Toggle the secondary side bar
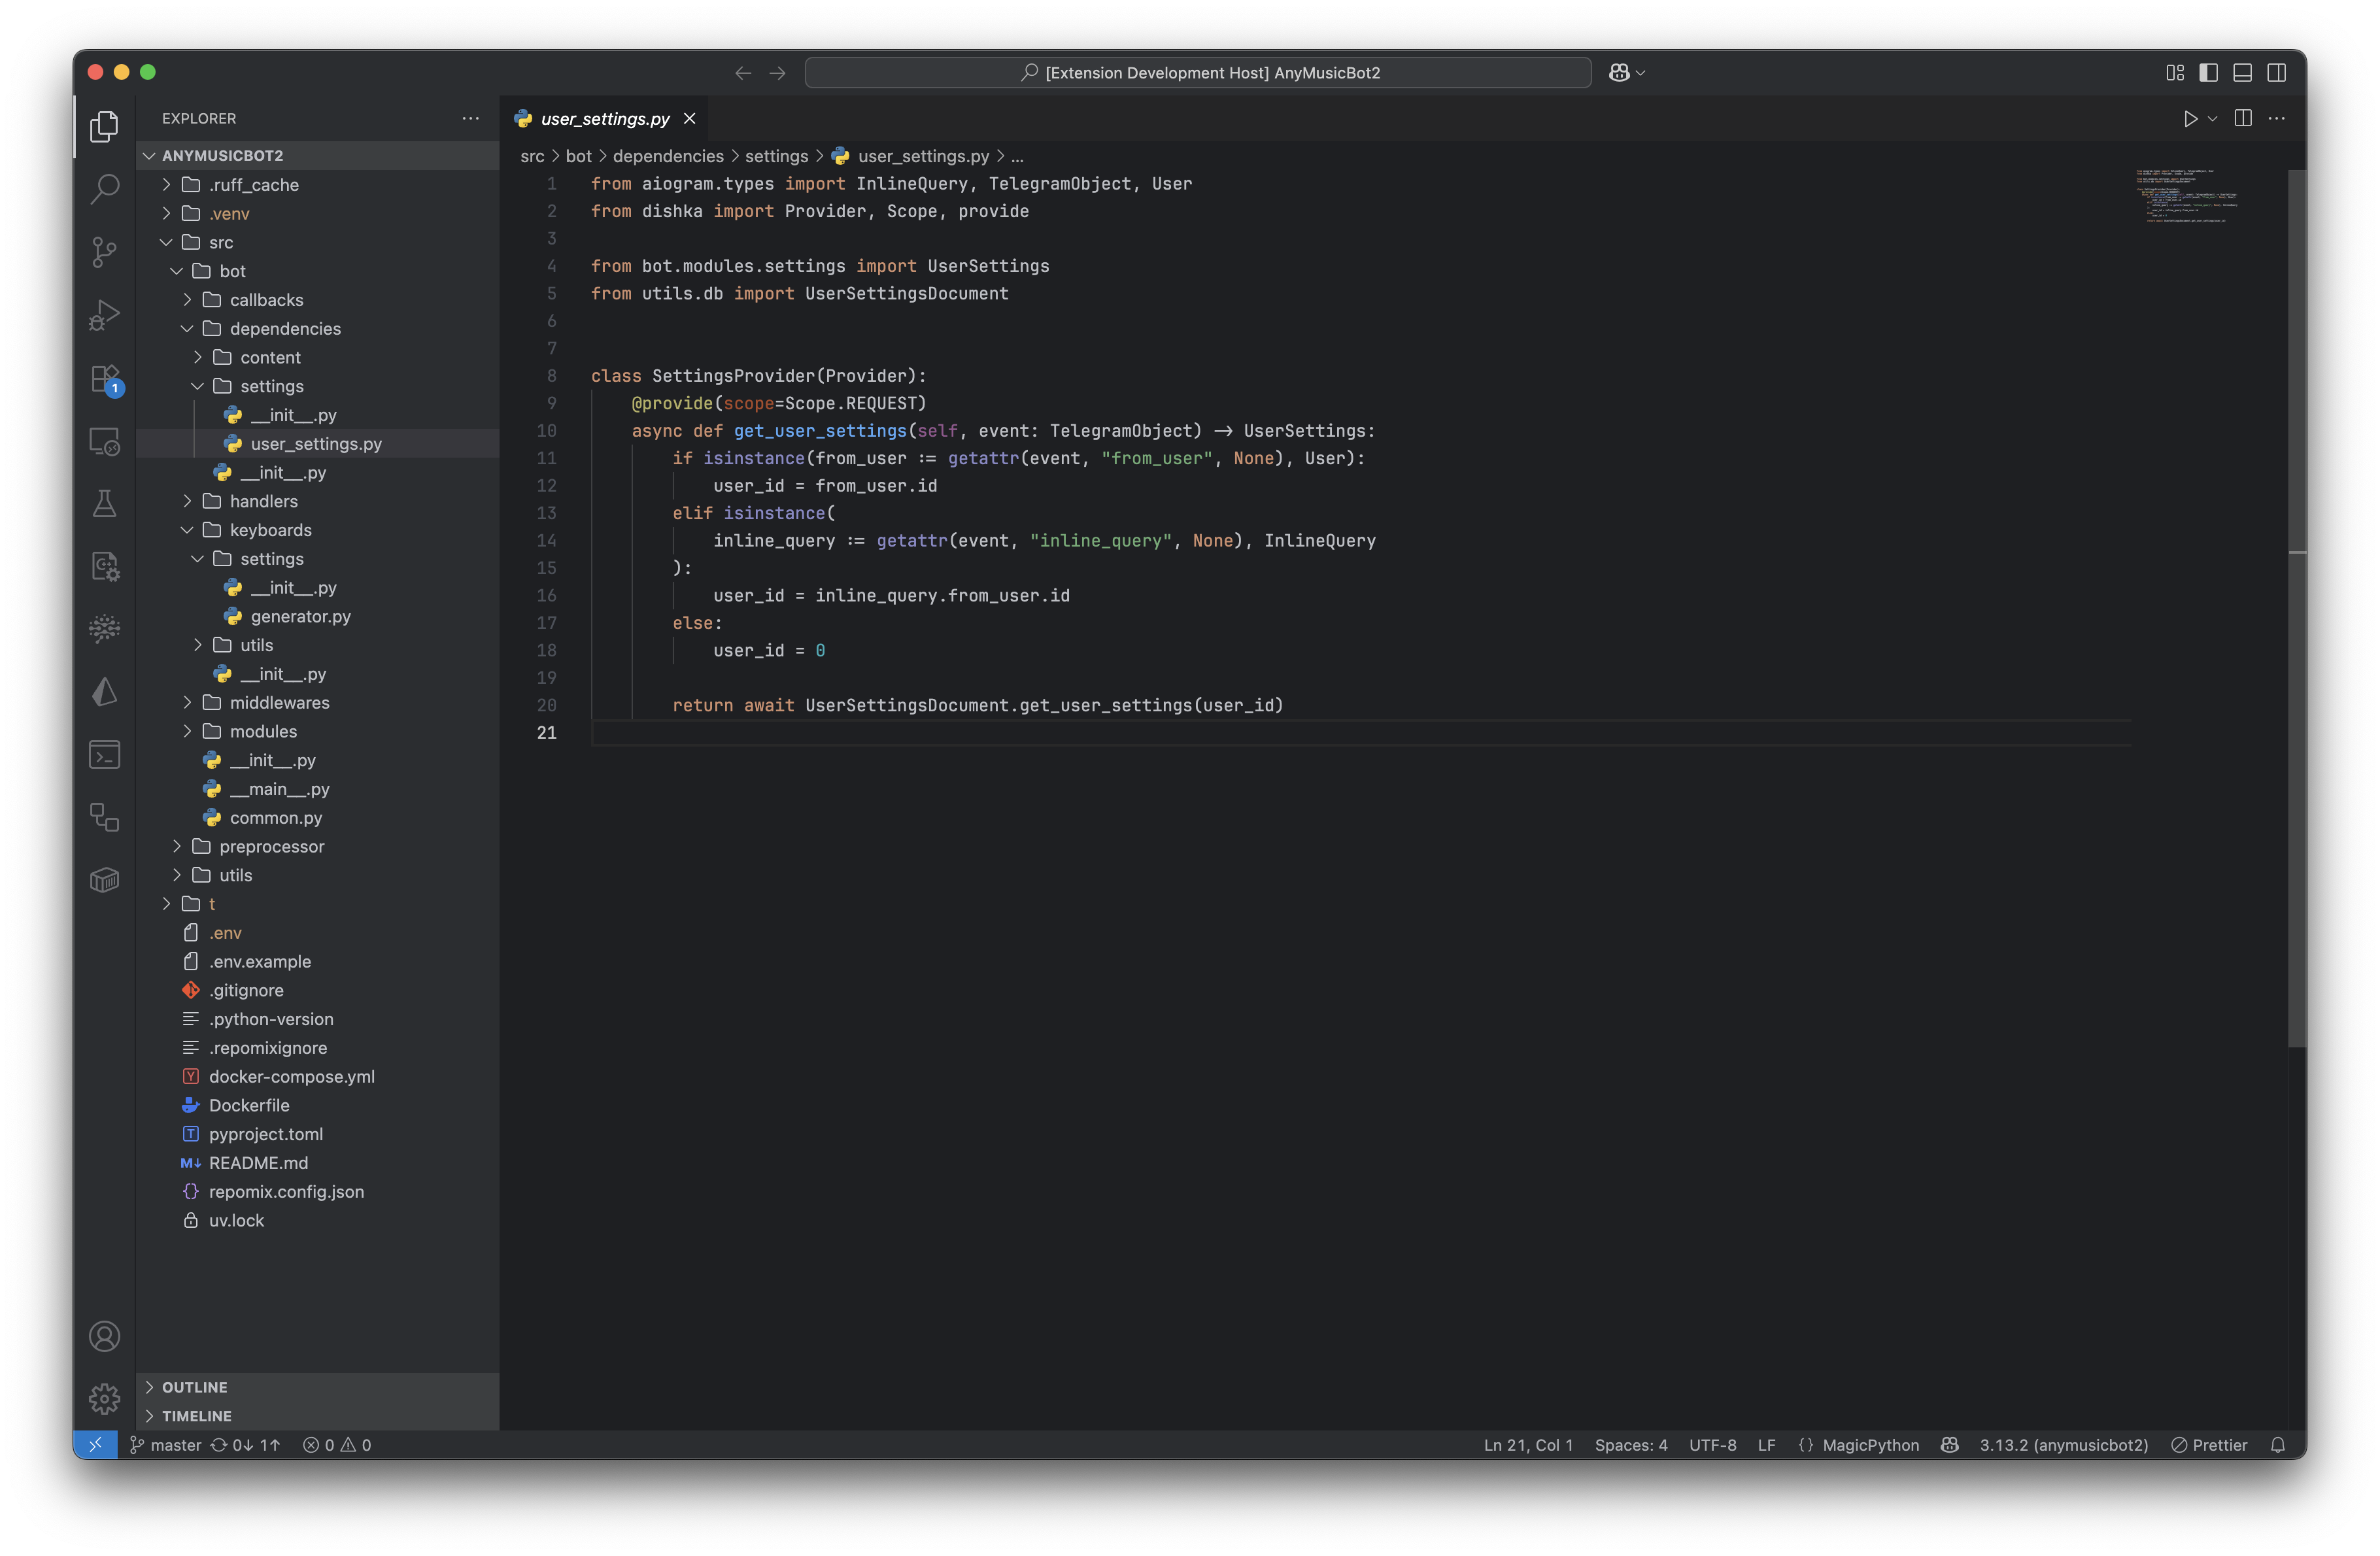Screen dimensions: 2380x1556 (x=2277, y=73)
